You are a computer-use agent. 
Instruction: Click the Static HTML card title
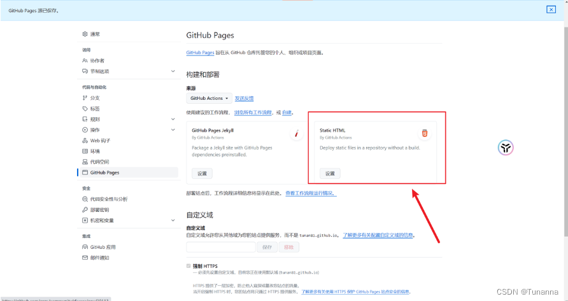coord(332,130)
